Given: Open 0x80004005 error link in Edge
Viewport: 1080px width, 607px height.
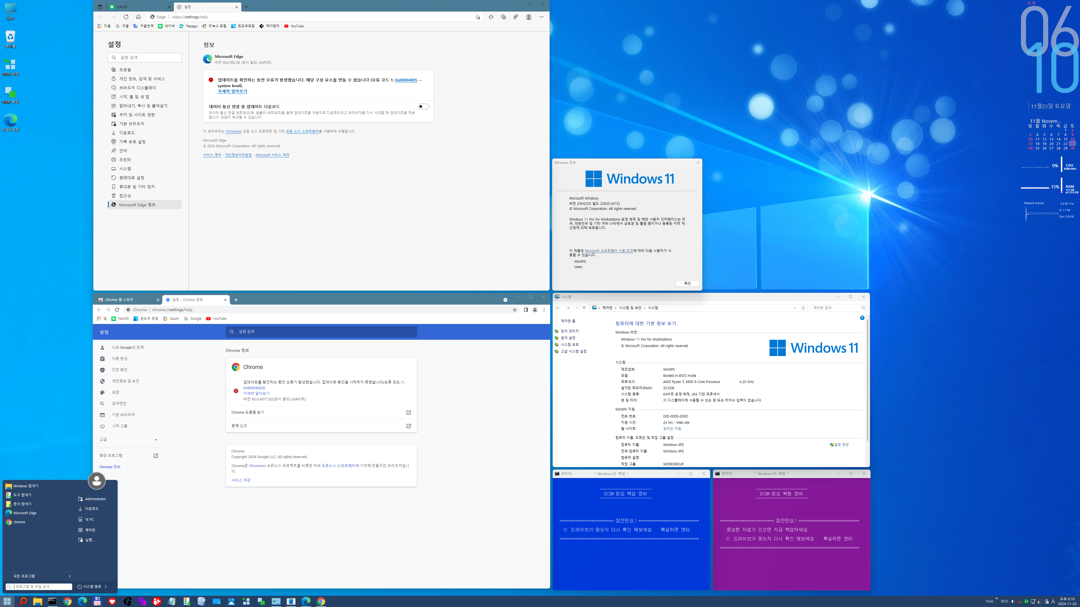Looking at the screenshot, I should 406,80.
